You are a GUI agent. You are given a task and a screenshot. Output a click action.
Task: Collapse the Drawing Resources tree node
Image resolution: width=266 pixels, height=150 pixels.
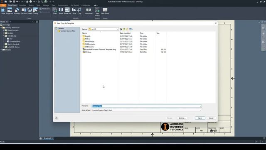pos(1,27)
